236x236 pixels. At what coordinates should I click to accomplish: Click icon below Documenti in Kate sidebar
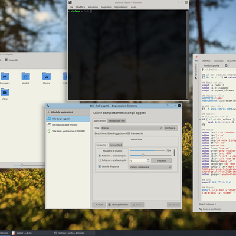click(196, 78)
